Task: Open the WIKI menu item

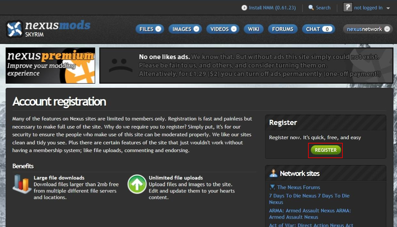Action: coord(254,29)
